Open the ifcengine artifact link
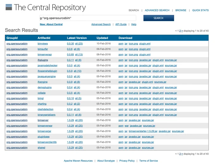The image size is (215, 163). (x=42, y=82)
